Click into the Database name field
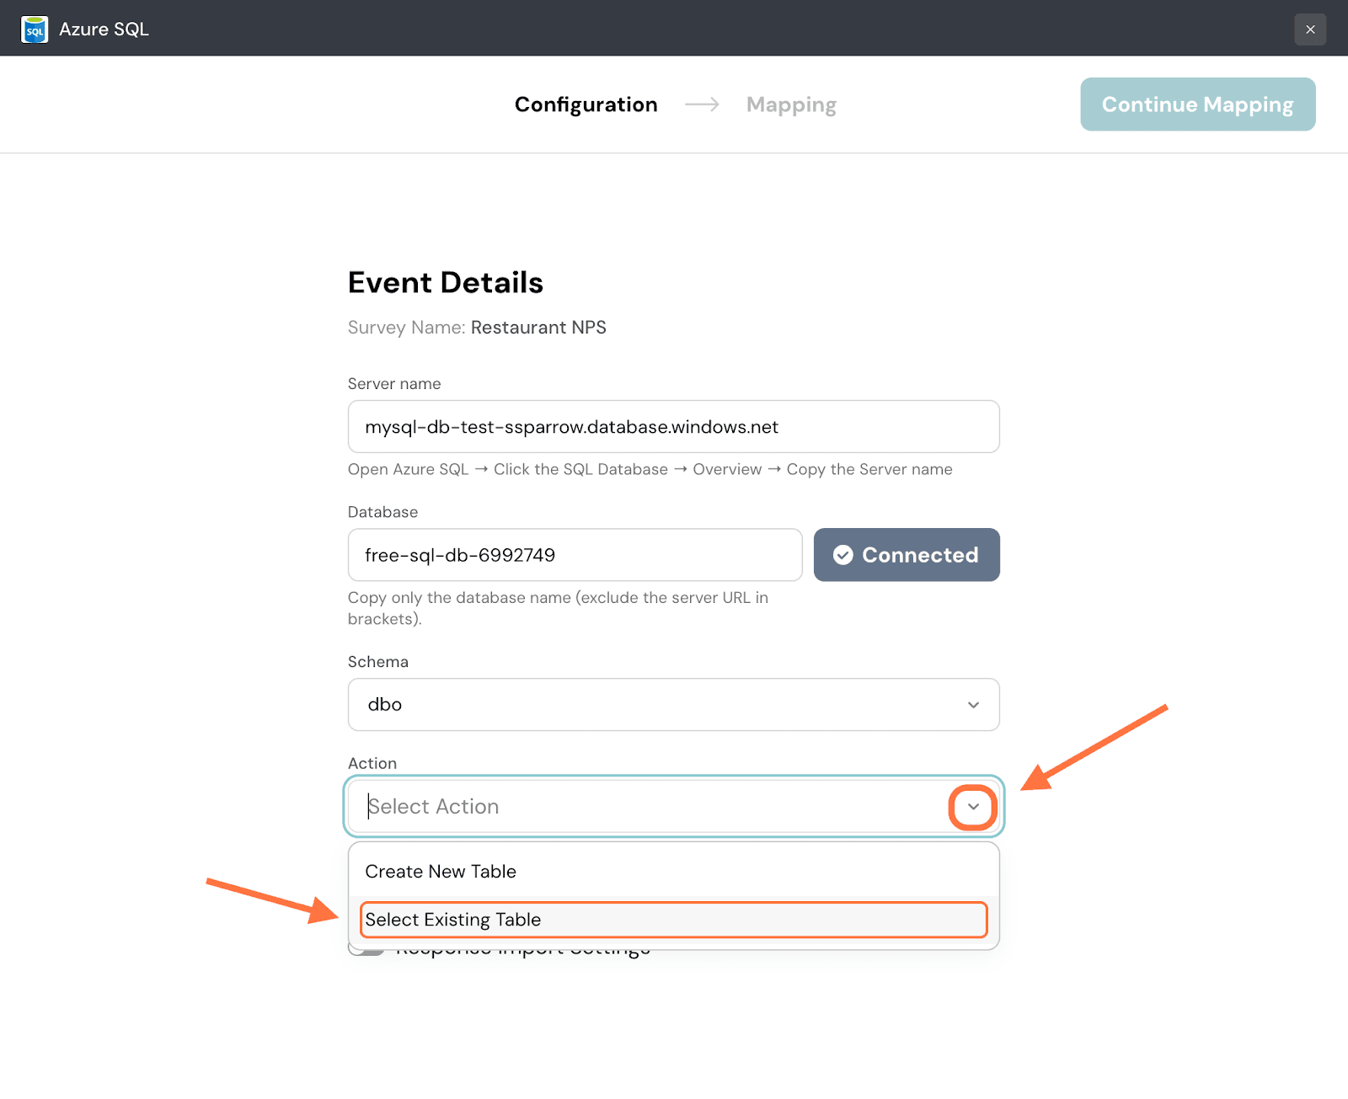 [x=575, y=555]
